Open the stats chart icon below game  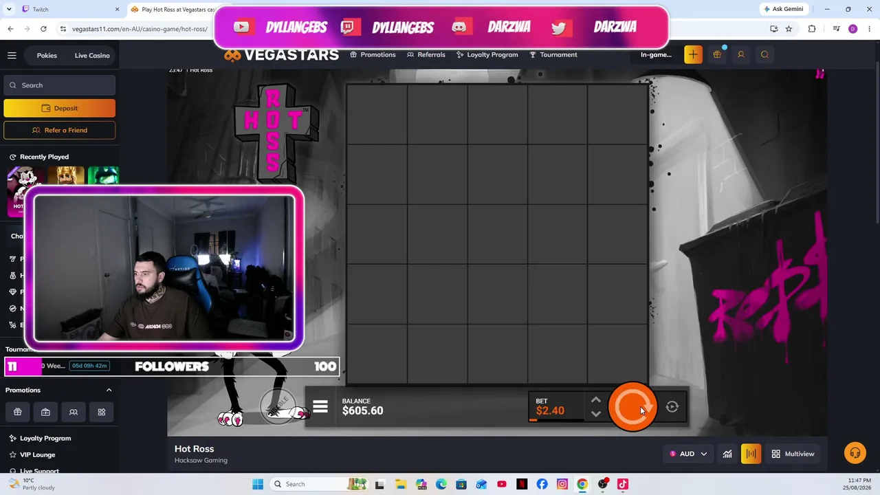click(727, 454)
